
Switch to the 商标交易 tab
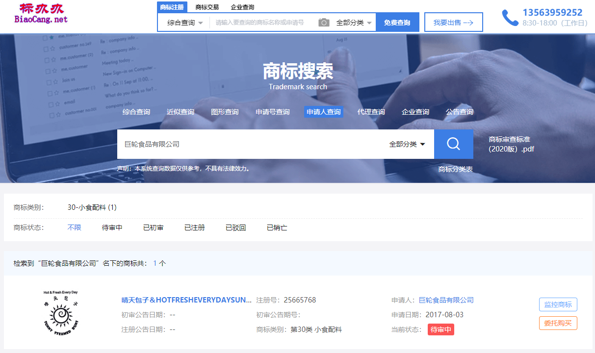[207, 7]
